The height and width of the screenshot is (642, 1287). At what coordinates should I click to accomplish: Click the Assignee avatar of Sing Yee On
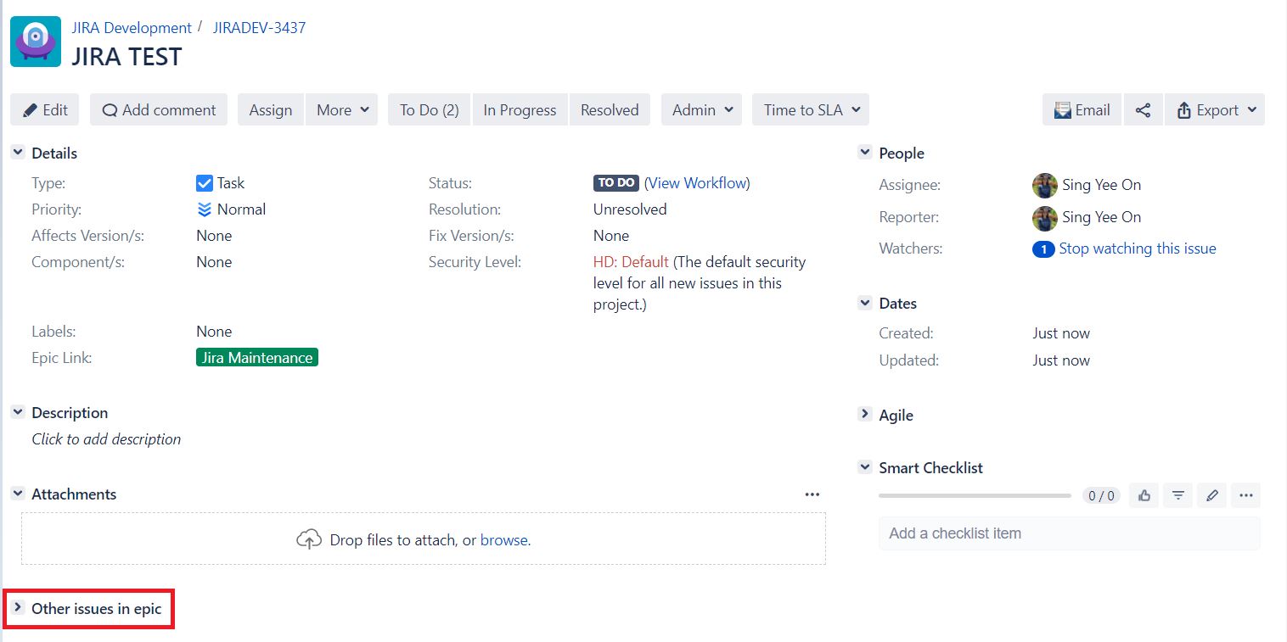[x=1044, y=185]
